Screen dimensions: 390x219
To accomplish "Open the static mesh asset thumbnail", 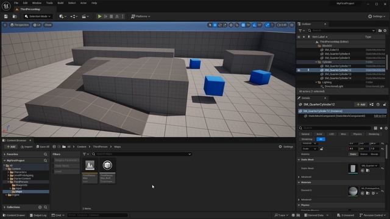I will click(x=353, y=169).
